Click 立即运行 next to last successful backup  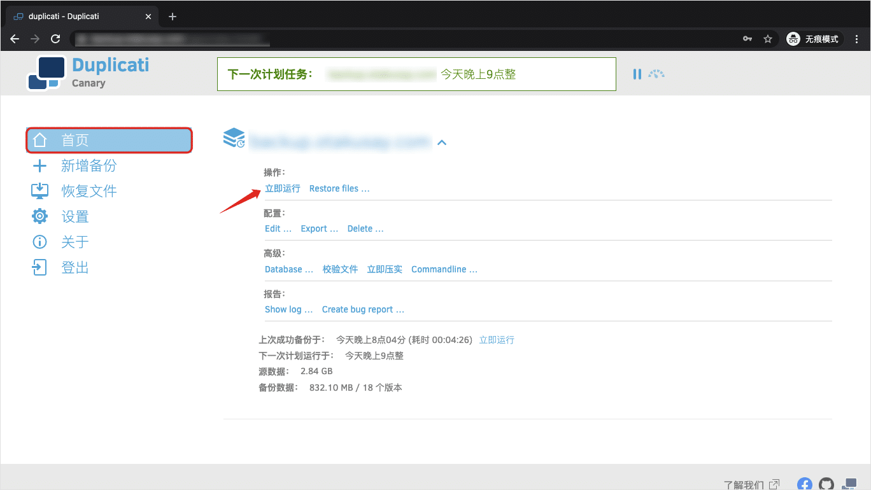pos(497,340)
